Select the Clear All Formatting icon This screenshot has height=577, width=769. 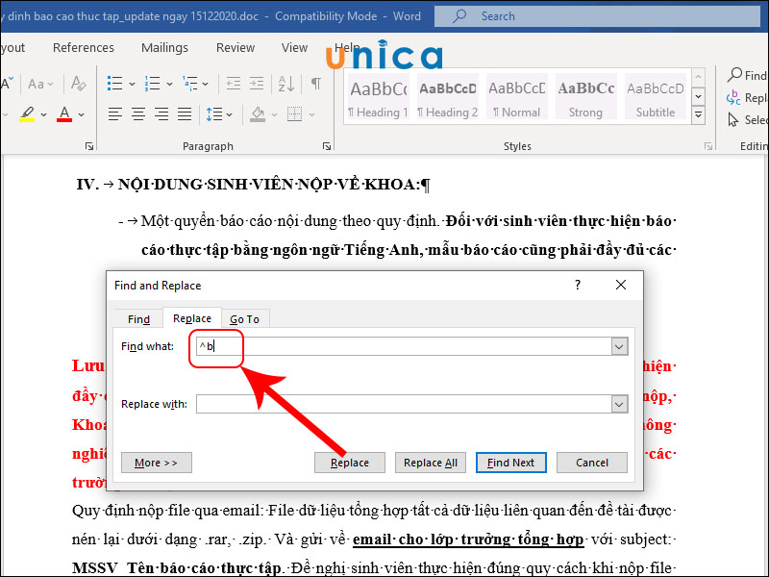pos(77,85)
